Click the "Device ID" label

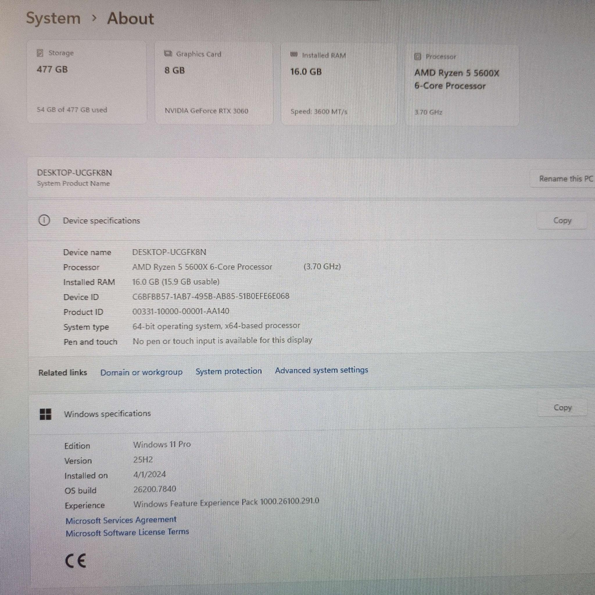(81, 297)
